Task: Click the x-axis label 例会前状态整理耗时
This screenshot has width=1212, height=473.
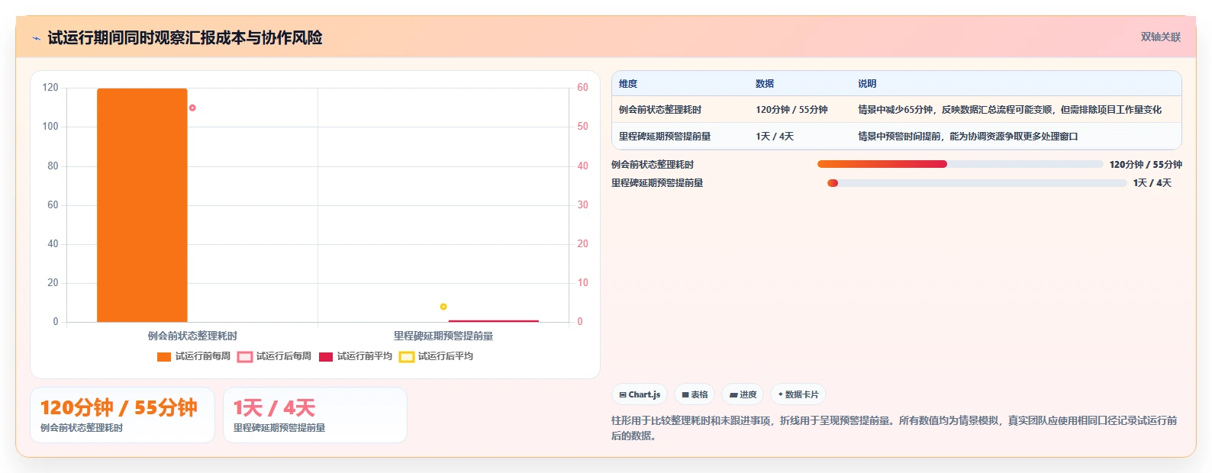Action: click(192, 336)
